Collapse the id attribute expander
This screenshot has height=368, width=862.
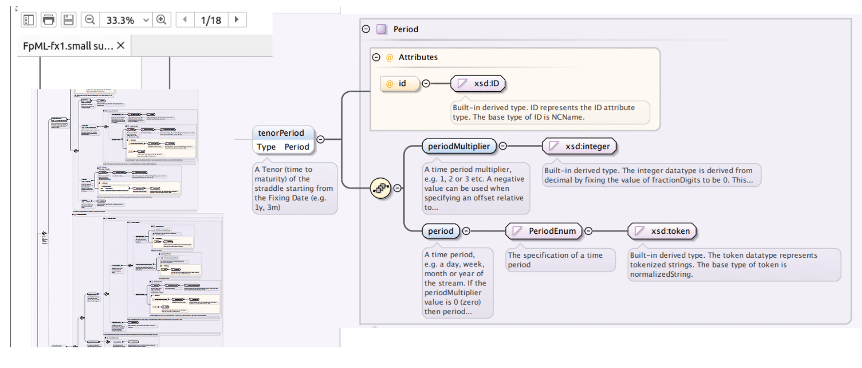(426, 83)
